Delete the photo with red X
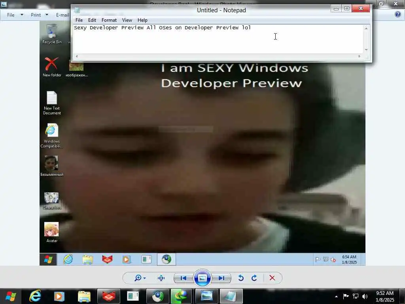 (272, 278)
